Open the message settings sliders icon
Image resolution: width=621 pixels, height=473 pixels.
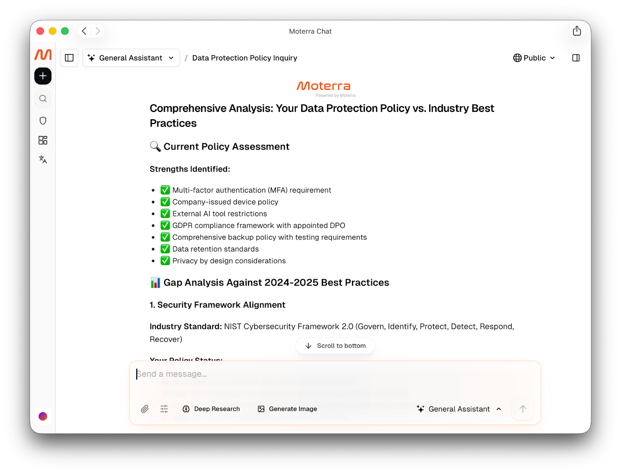(164, 409)
